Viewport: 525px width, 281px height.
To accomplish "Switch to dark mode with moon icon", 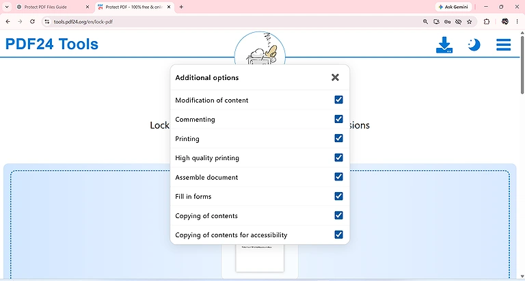I will 474,45.
